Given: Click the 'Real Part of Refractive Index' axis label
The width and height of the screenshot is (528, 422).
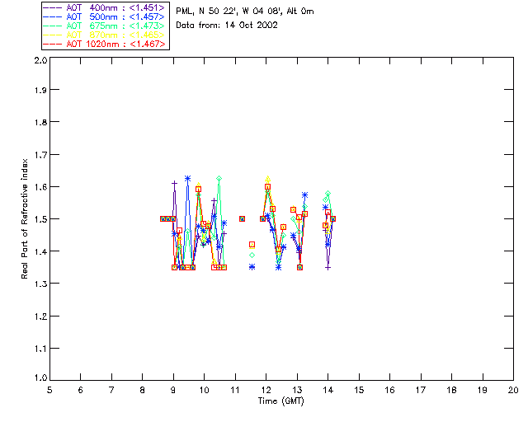Looking at the screenshot, I should [x=26, y=218].
